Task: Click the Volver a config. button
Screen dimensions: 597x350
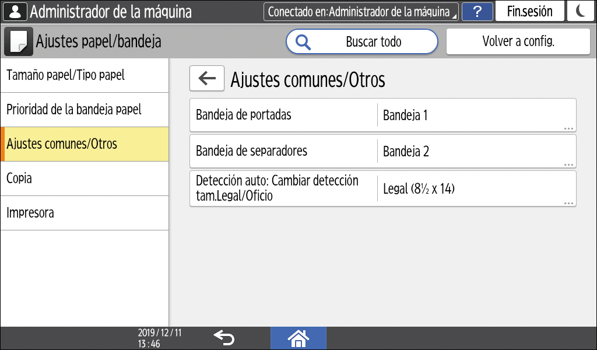Action: [x=518, y=41]
